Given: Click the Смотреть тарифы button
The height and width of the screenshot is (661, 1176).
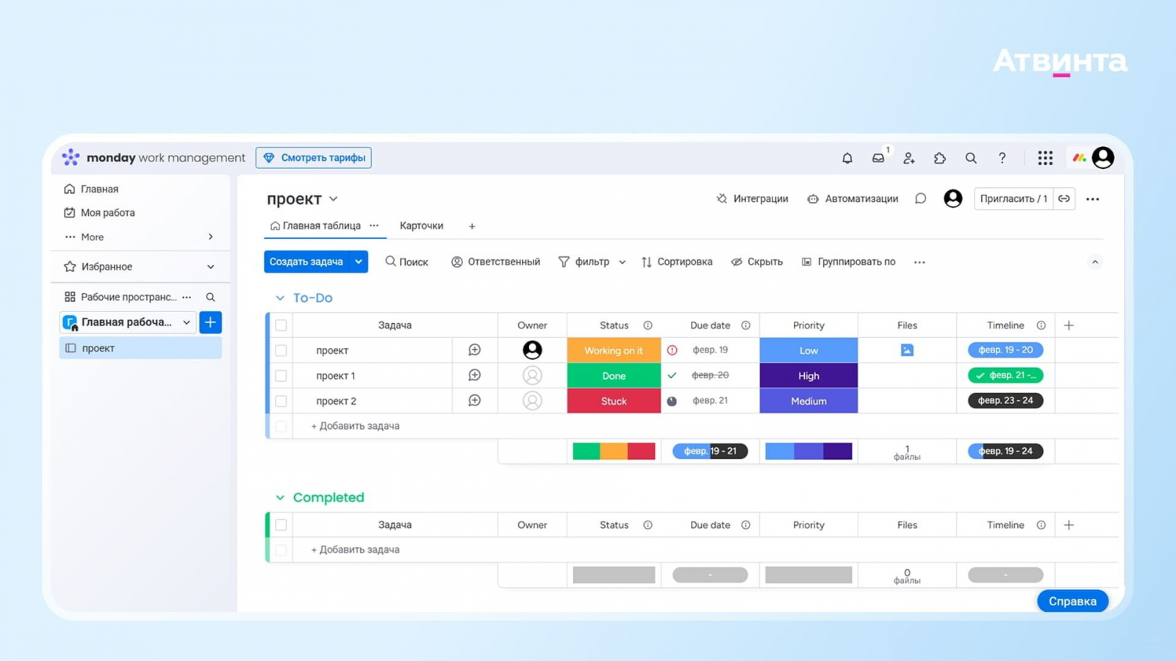Looking at the screenshot, I should [x=314, y=158].
